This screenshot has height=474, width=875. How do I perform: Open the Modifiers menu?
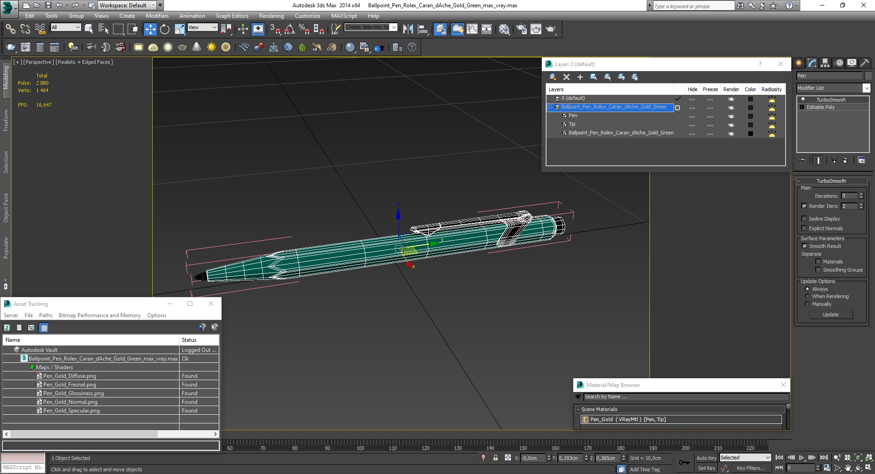(157, 15)
